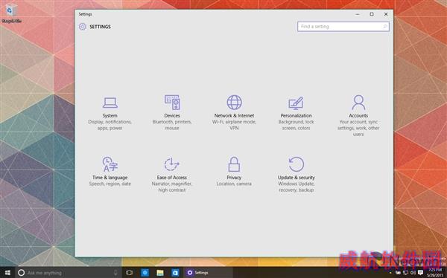Click the Devices category label
Screen dimensions: 447x278
click(x=172, y=115)
